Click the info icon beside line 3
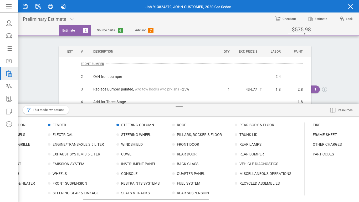Screen dimensions: 359x202 (325, 89)
